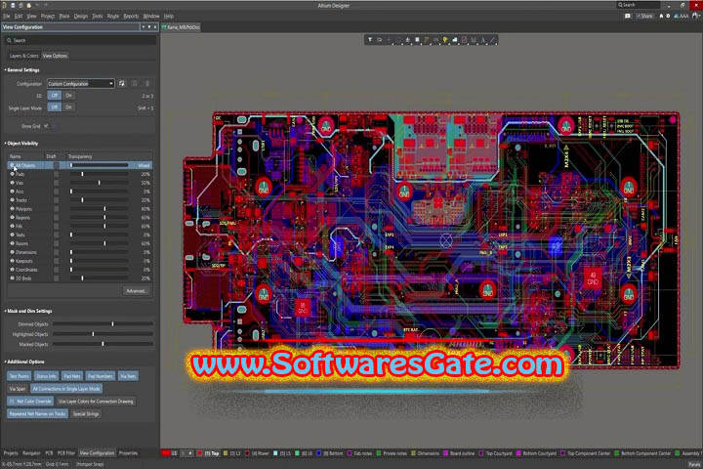The width and height of the screenshot is (703, 469).
Task: Click the selection filter icon in active bar
Action: 370,40
